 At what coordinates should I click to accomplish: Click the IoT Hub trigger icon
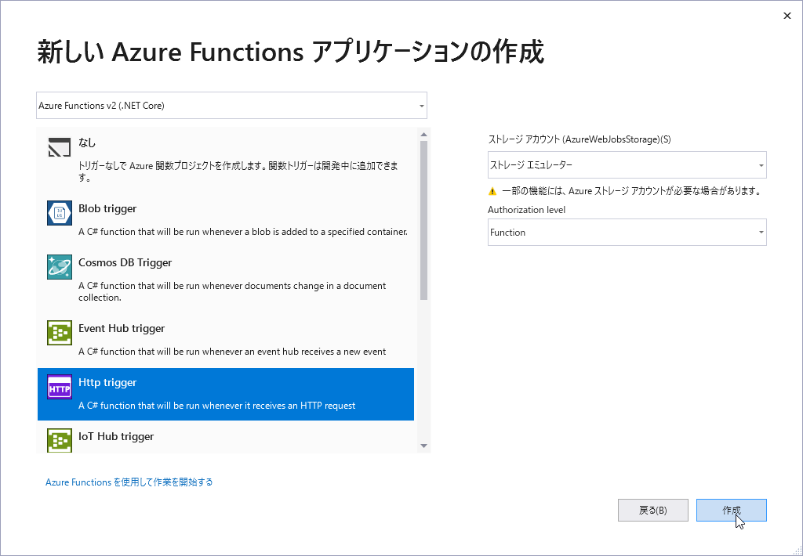coord(60,440)
